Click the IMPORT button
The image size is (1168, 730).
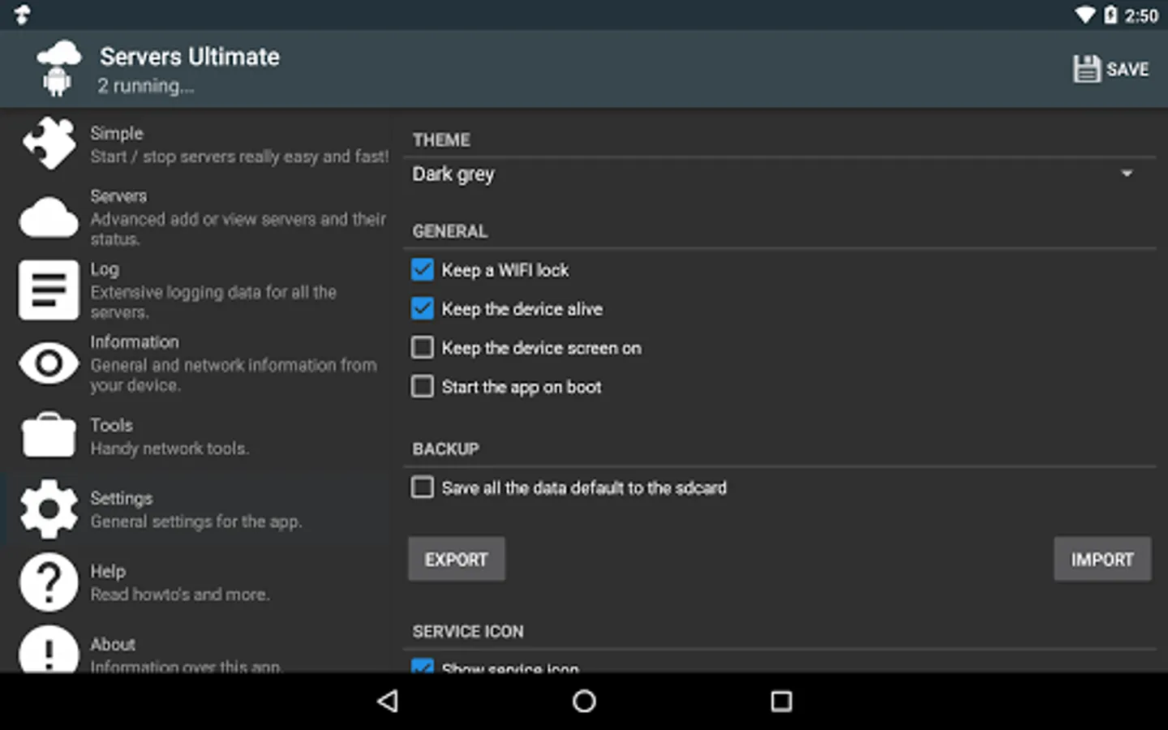pyautogui.click(x=1102, y=559)
